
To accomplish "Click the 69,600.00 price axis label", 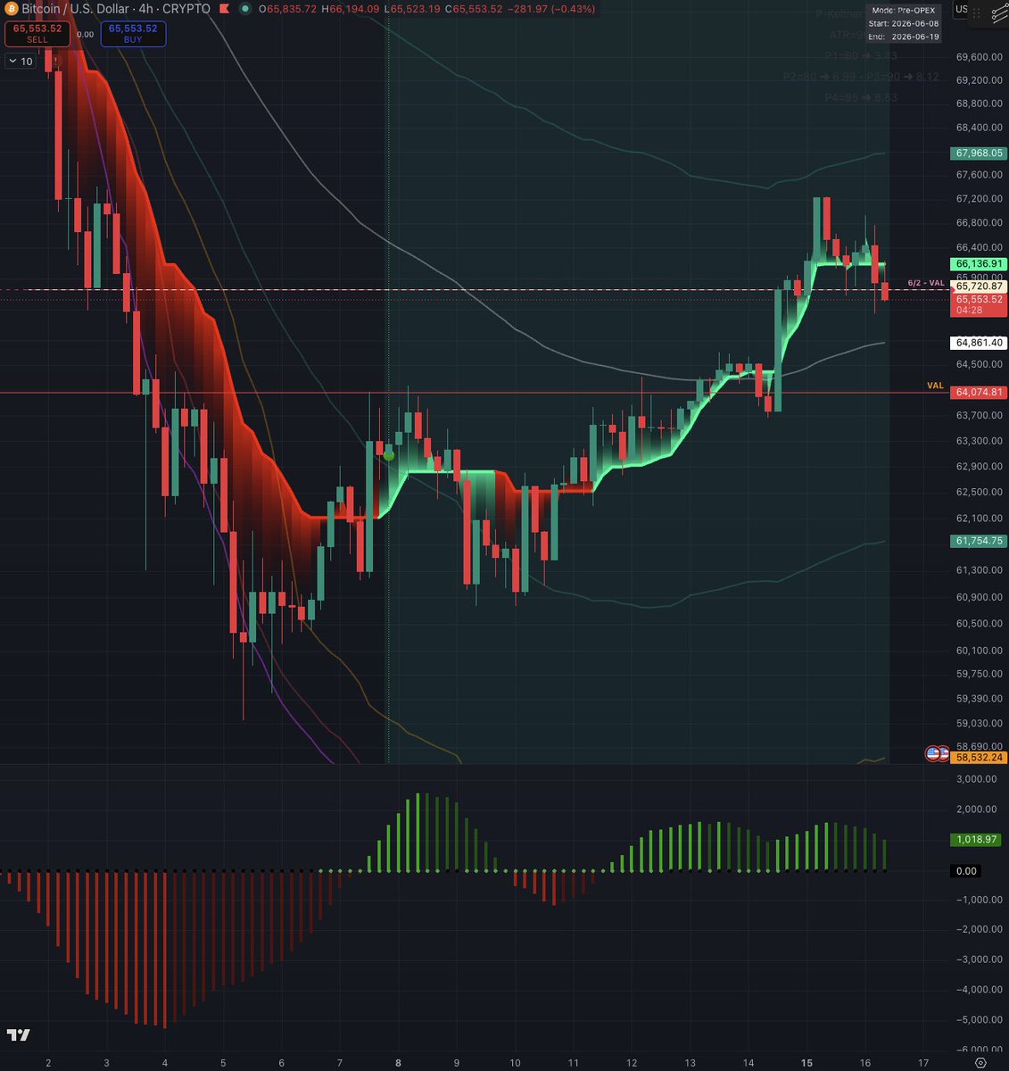I will click(x=978, y=56).
